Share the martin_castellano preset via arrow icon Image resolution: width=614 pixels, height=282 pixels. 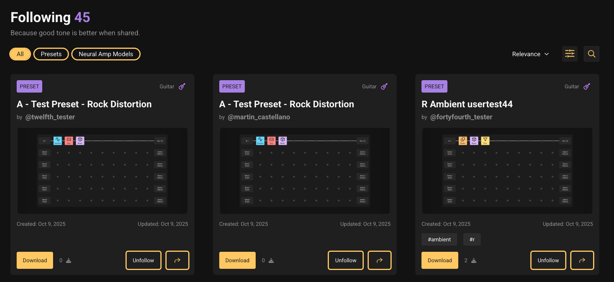pyautogui.click(x=379, y=260)
